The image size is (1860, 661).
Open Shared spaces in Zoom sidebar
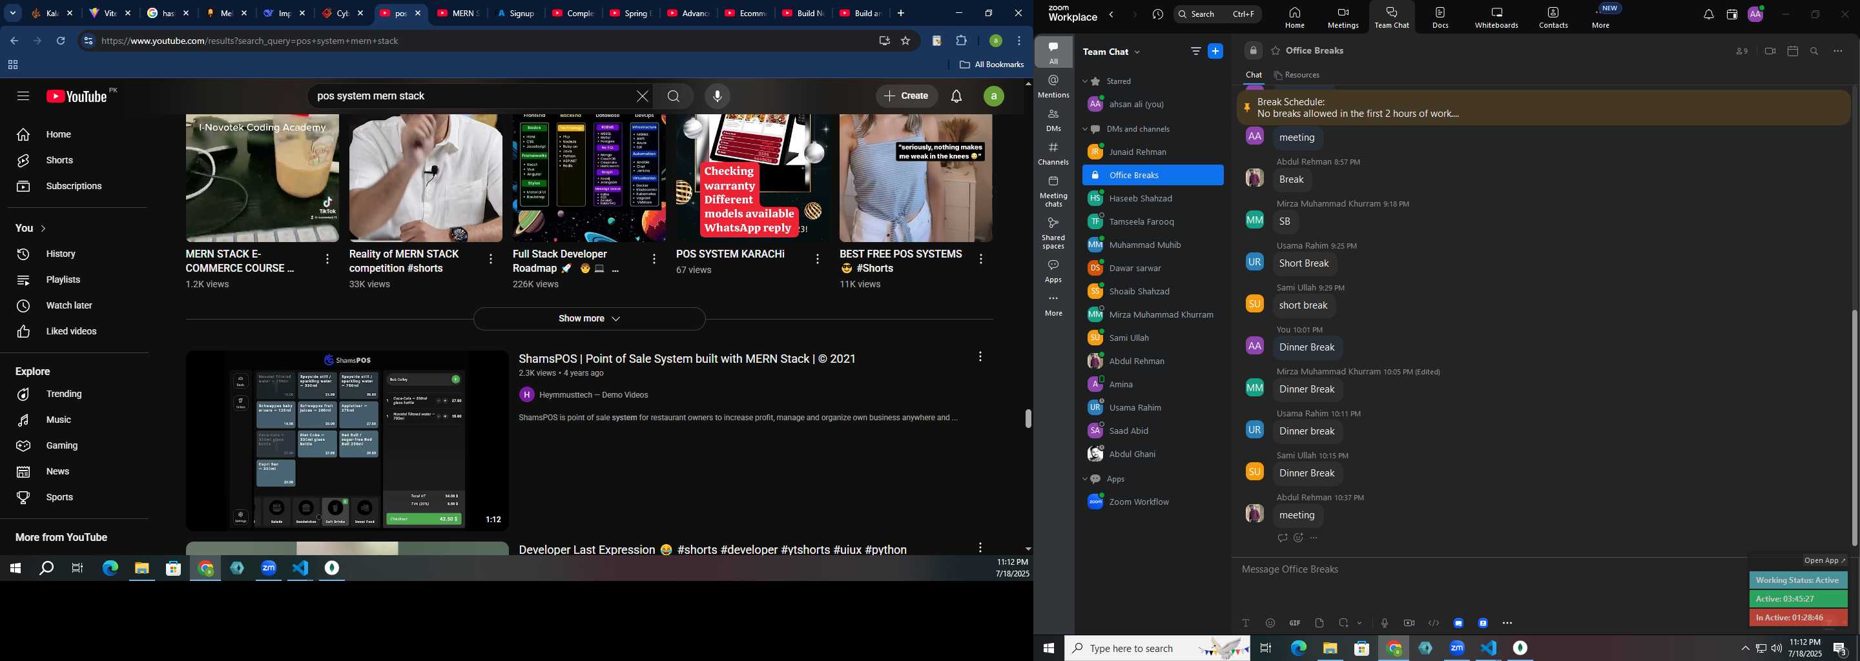click(1053, 233)
